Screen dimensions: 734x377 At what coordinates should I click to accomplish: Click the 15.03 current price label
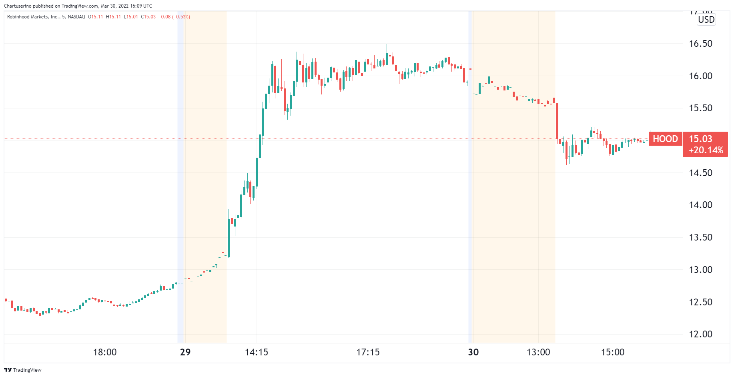700,139
